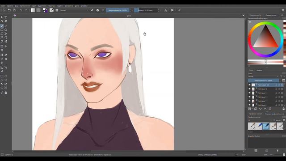286x161 pixels.
Task: Move layer up with arrow icon
Action: [x=265, y=109]
